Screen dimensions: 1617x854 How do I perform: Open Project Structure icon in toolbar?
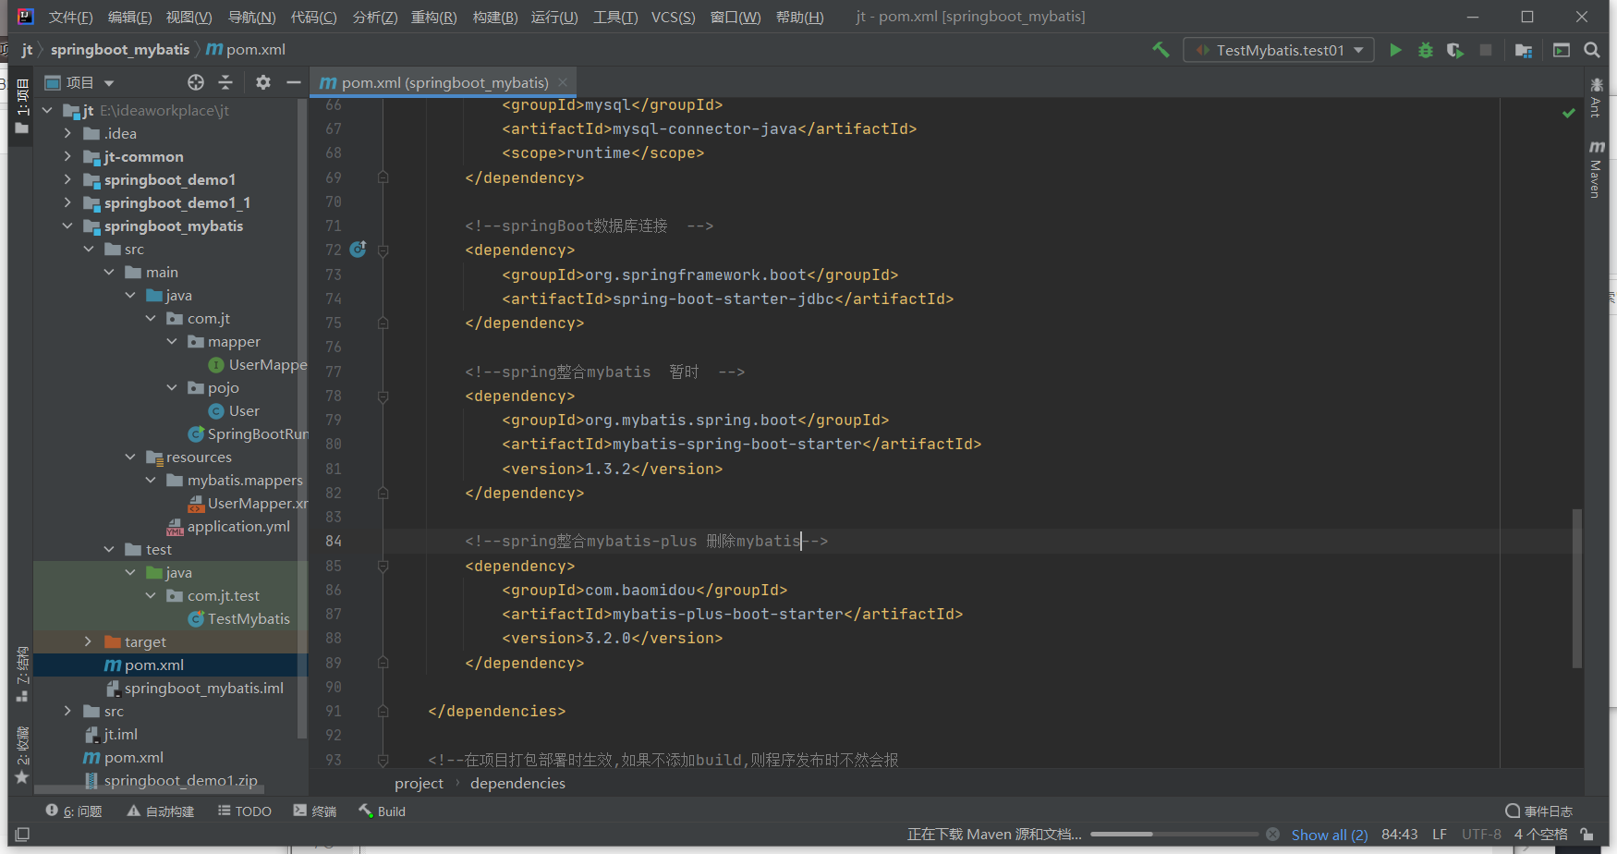pos(1524,50)
